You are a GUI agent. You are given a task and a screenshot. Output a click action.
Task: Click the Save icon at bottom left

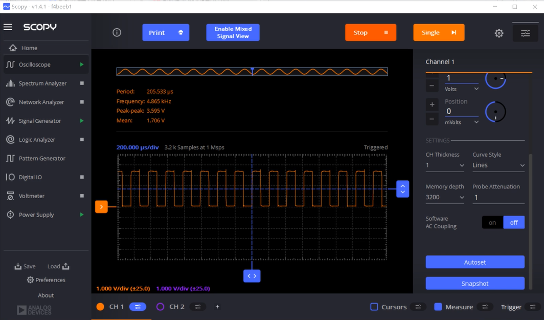click(18, 266)
